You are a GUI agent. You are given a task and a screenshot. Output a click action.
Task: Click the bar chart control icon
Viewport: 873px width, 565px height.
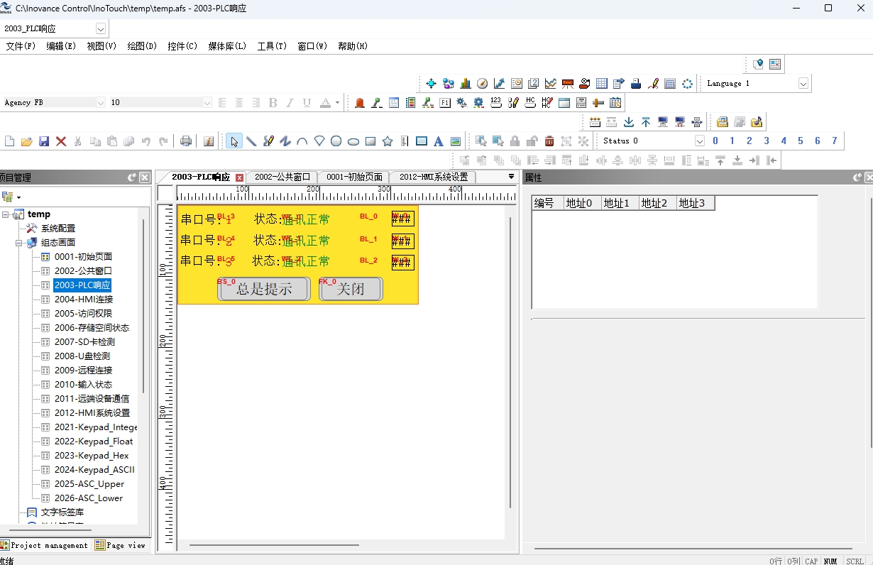466,84
